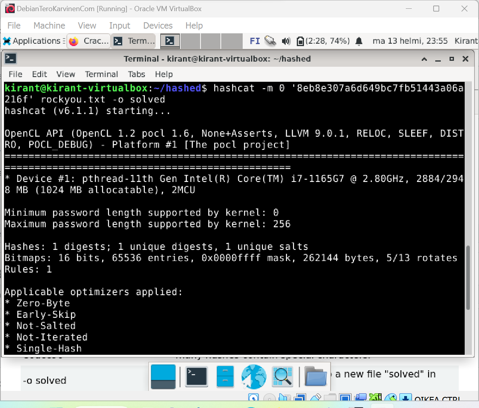This screenshot has height=408, width=479.
Task: Open the Terminal menu inside the Terminal window
Action: click(101, 74)
